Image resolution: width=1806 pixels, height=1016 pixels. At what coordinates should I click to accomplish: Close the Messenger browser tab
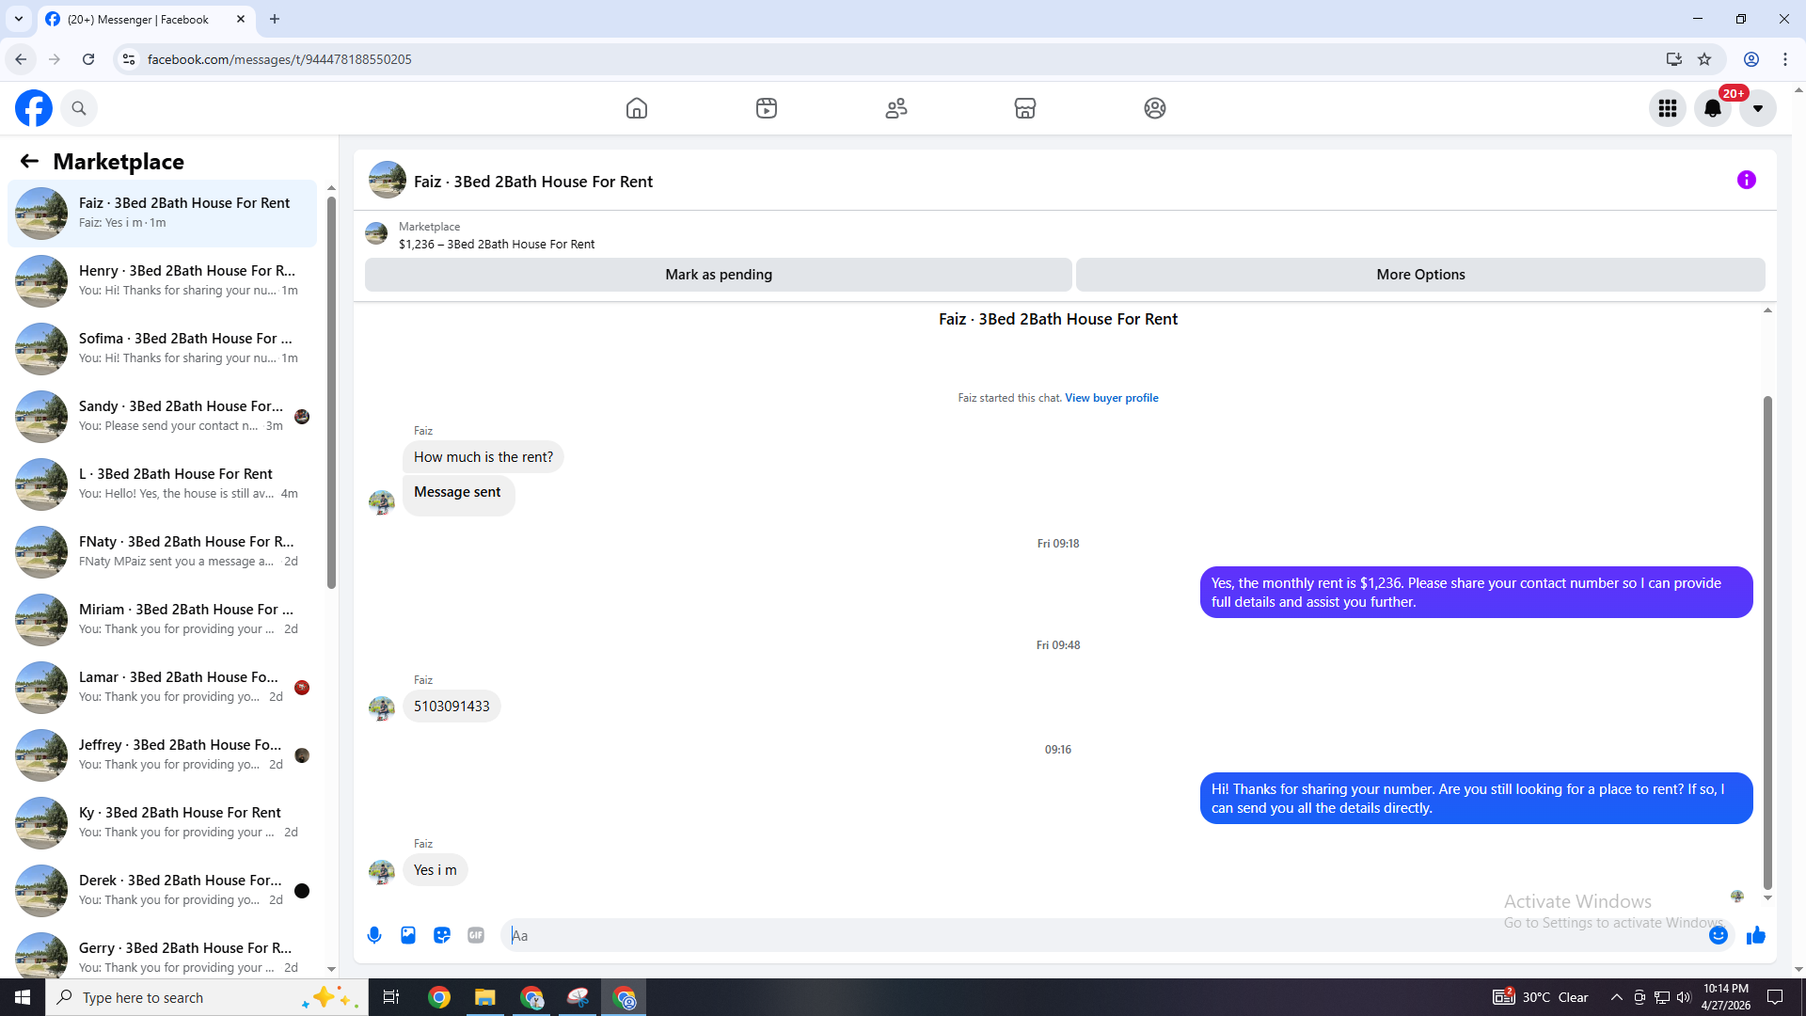tap(241, 19)
